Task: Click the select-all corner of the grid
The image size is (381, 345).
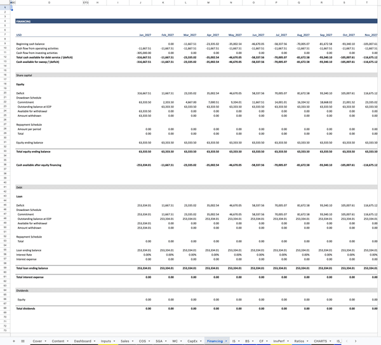Action: 5,3
